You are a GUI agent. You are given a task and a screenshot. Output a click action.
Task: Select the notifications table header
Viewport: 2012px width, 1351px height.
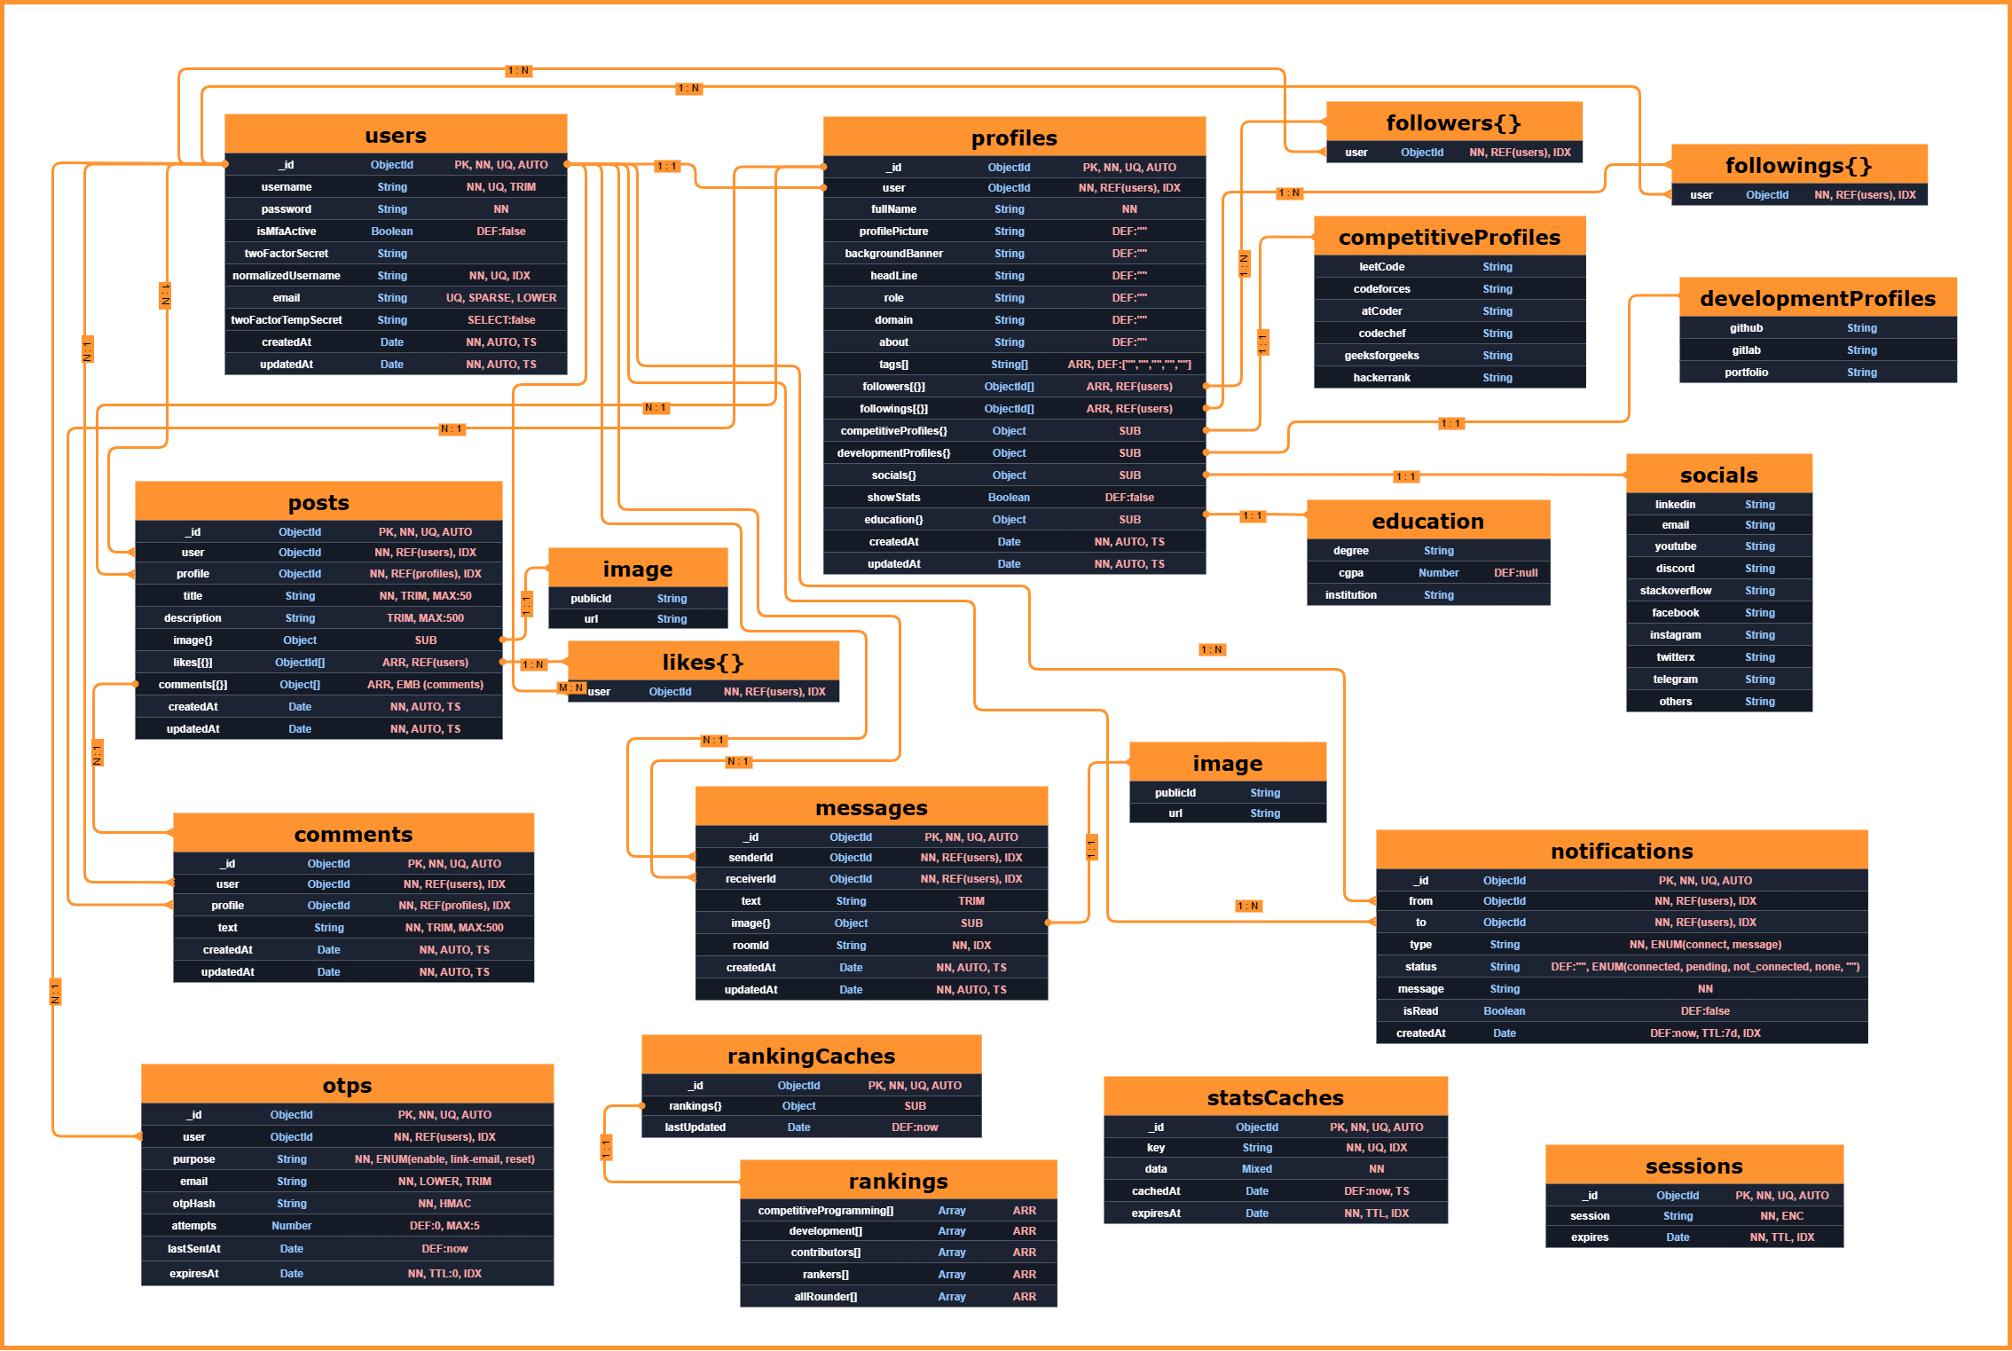point(1622,850)
